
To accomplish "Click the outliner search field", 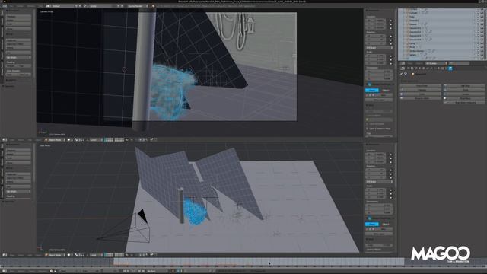I will [x=459, y=63].
